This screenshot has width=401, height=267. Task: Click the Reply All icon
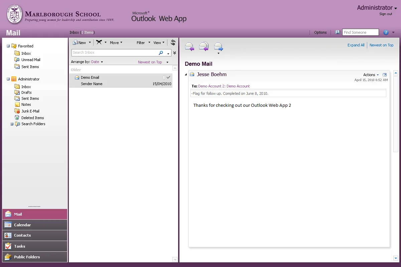[204, 46]
